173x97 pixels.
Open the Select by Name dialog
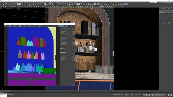(x=20, y=4)
